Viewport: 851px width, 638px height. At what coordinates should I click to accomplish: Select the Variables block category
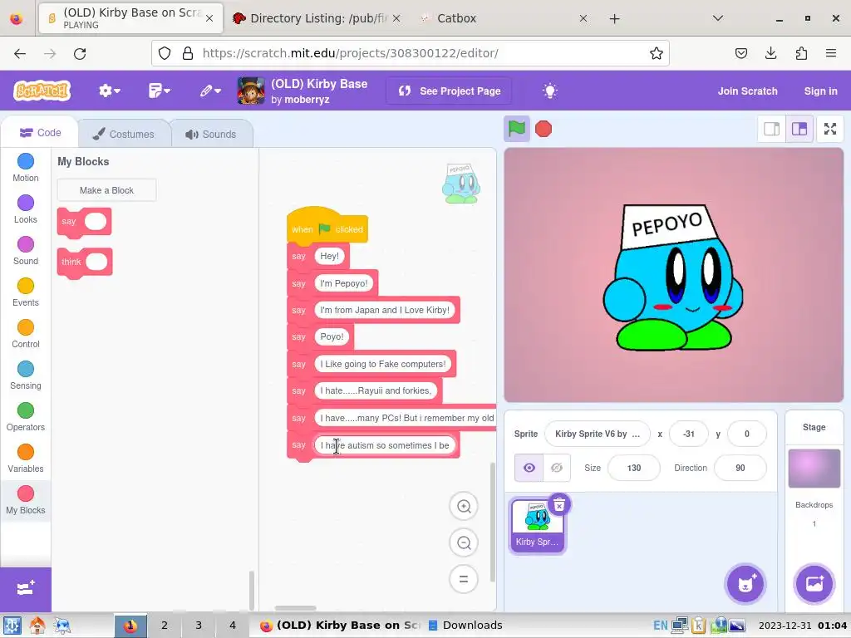(26, 459)
